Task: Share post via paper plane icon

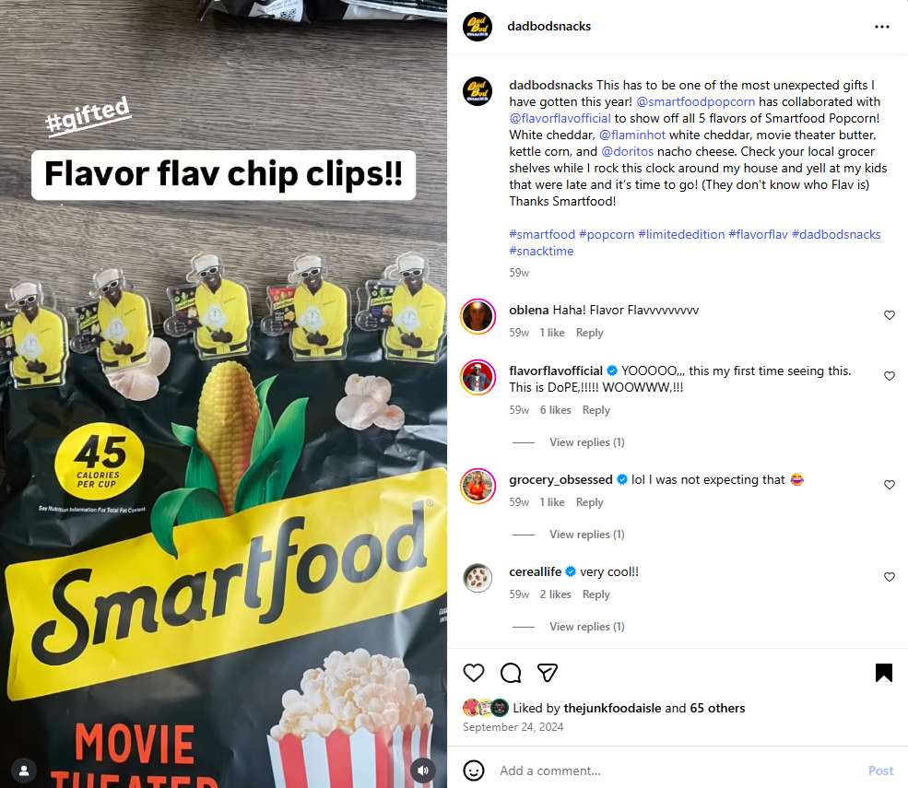Action: coord(548,673)
